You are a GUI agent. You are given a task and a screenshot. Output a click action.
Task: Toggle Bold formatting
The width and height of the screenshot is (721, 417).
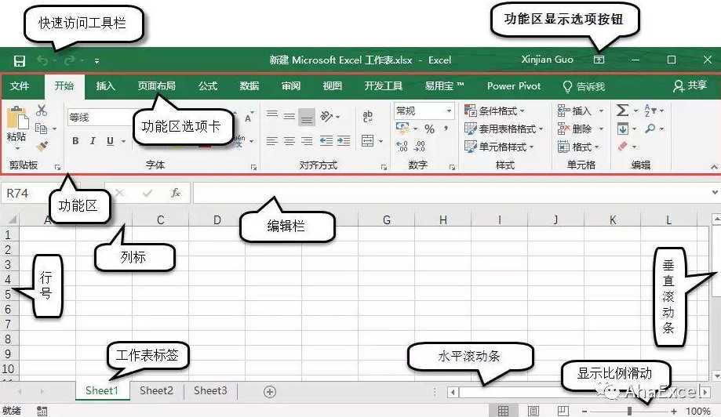[75, 141]
